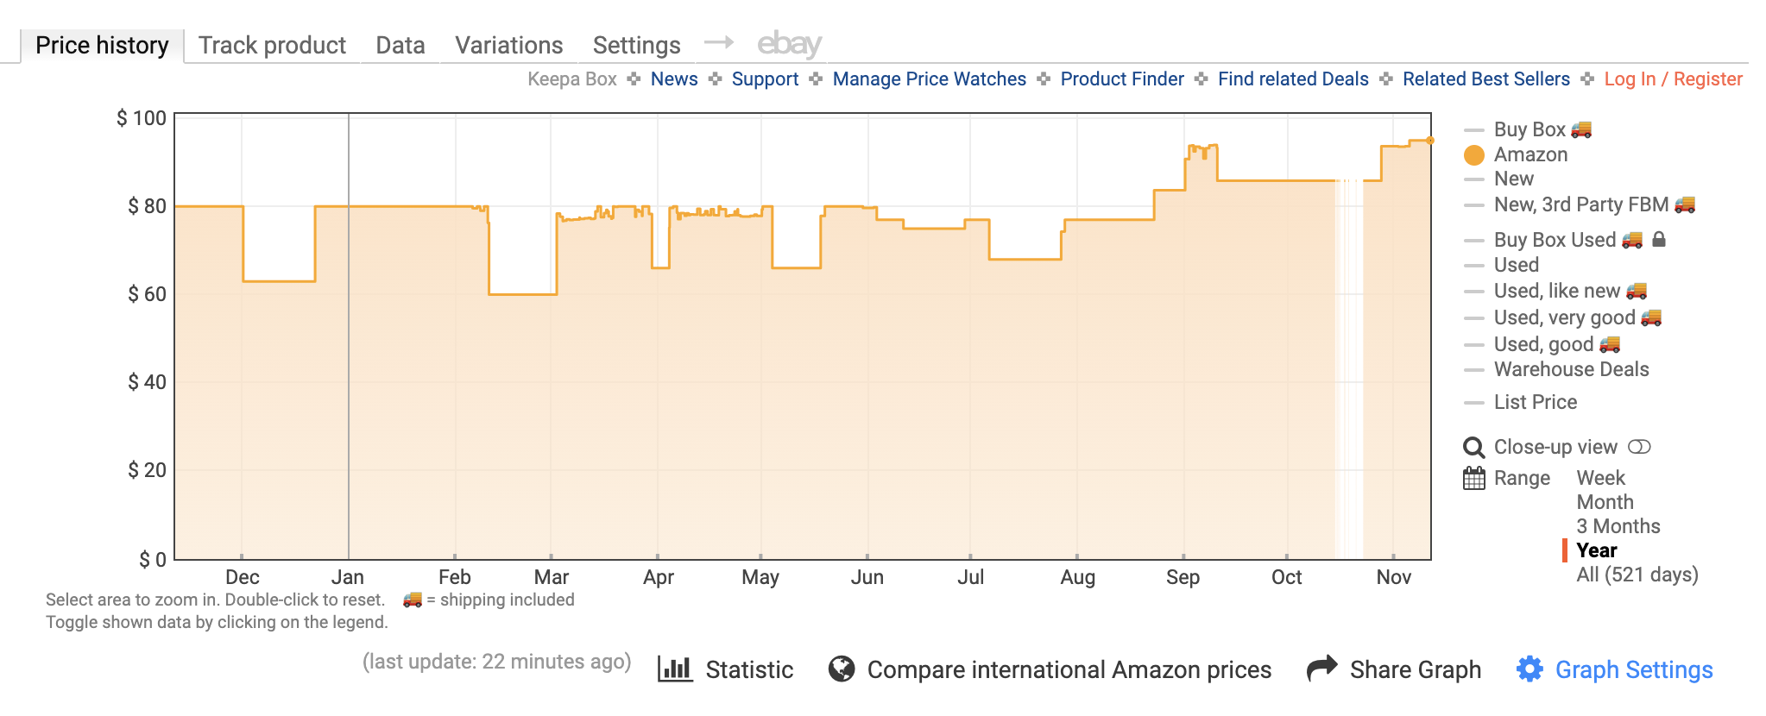This screenshot has width=1766, height=716.
Task: Toggle Warehouse Deals in the legend
Action: [1570, 369]
